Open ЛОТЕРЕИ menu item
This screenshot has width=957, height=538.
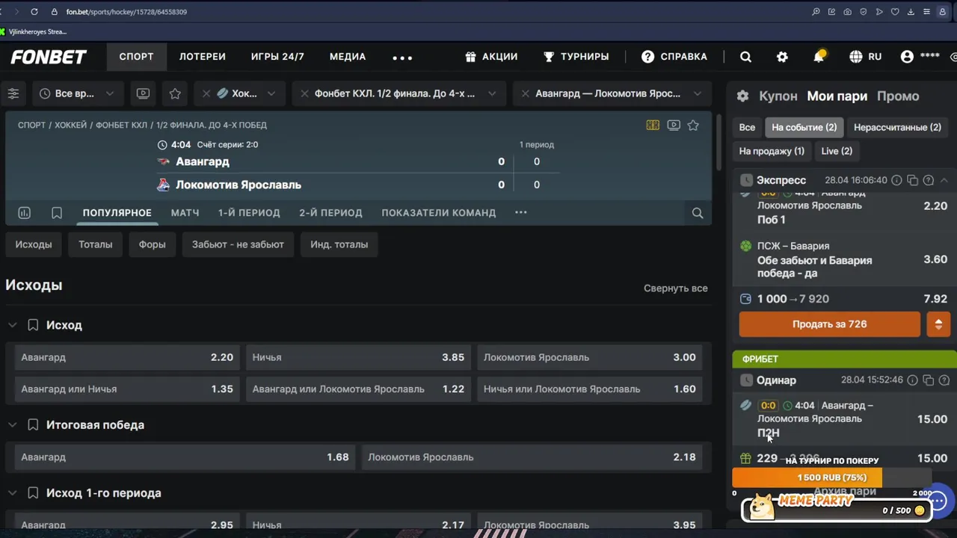click(x=202, y=57)
